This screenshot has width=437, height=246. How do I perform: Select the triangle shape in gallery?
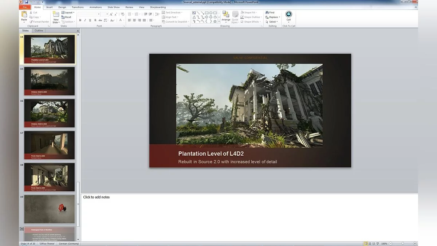[194, 17]
